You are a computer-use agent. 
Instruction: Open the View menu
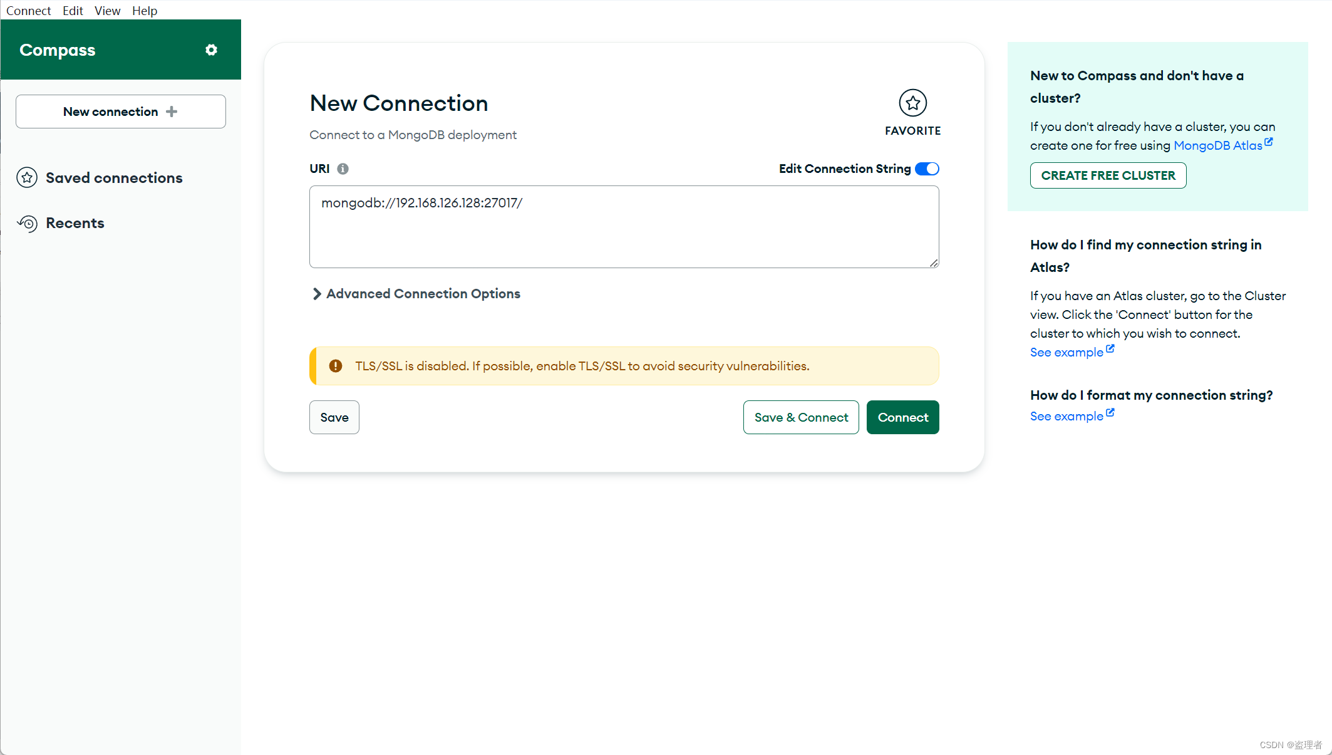point(107,11)
